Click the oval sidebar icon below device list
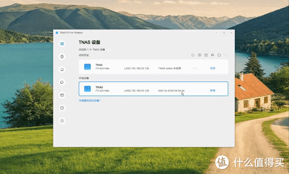Screen dimensions: 289x174 pyautogui.click(x=62, y=56)
